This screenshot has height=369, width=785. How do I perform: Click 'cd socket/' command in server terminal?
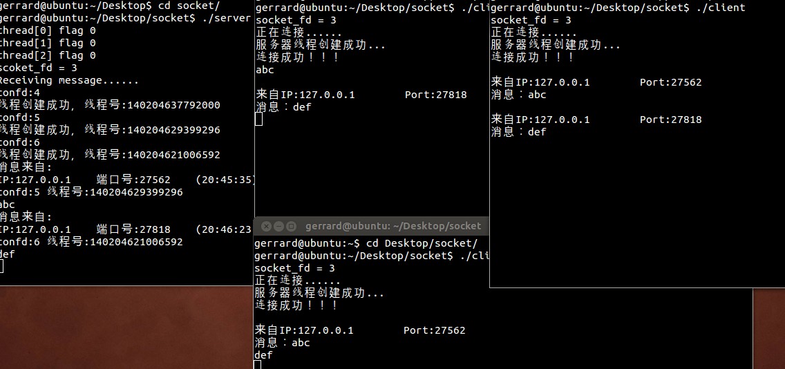(x=189, y=6)
